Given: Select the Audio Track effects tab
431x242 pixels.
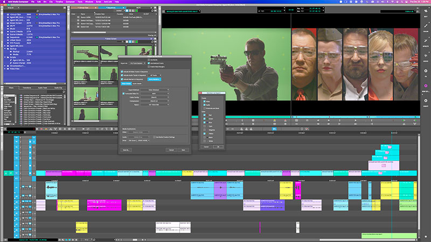Looking at the screenshot, I should pos(43,88).
